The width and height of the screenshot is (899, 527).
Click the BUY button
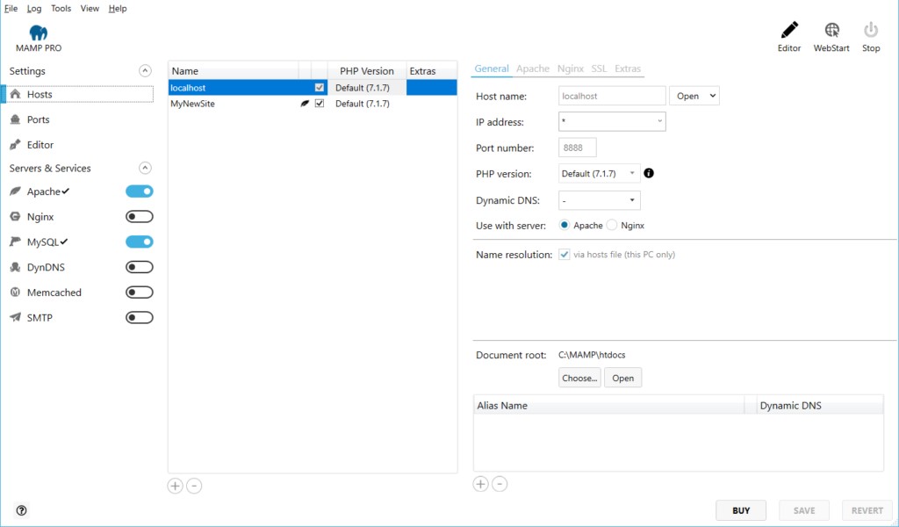[x=741, y=510]
